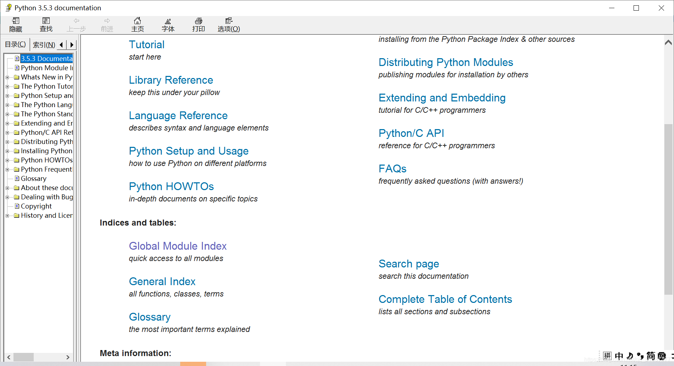The image size is (674, 366).
Task: Toggle the IME punctuation mode icon
Action: click(x=640, y=356)
